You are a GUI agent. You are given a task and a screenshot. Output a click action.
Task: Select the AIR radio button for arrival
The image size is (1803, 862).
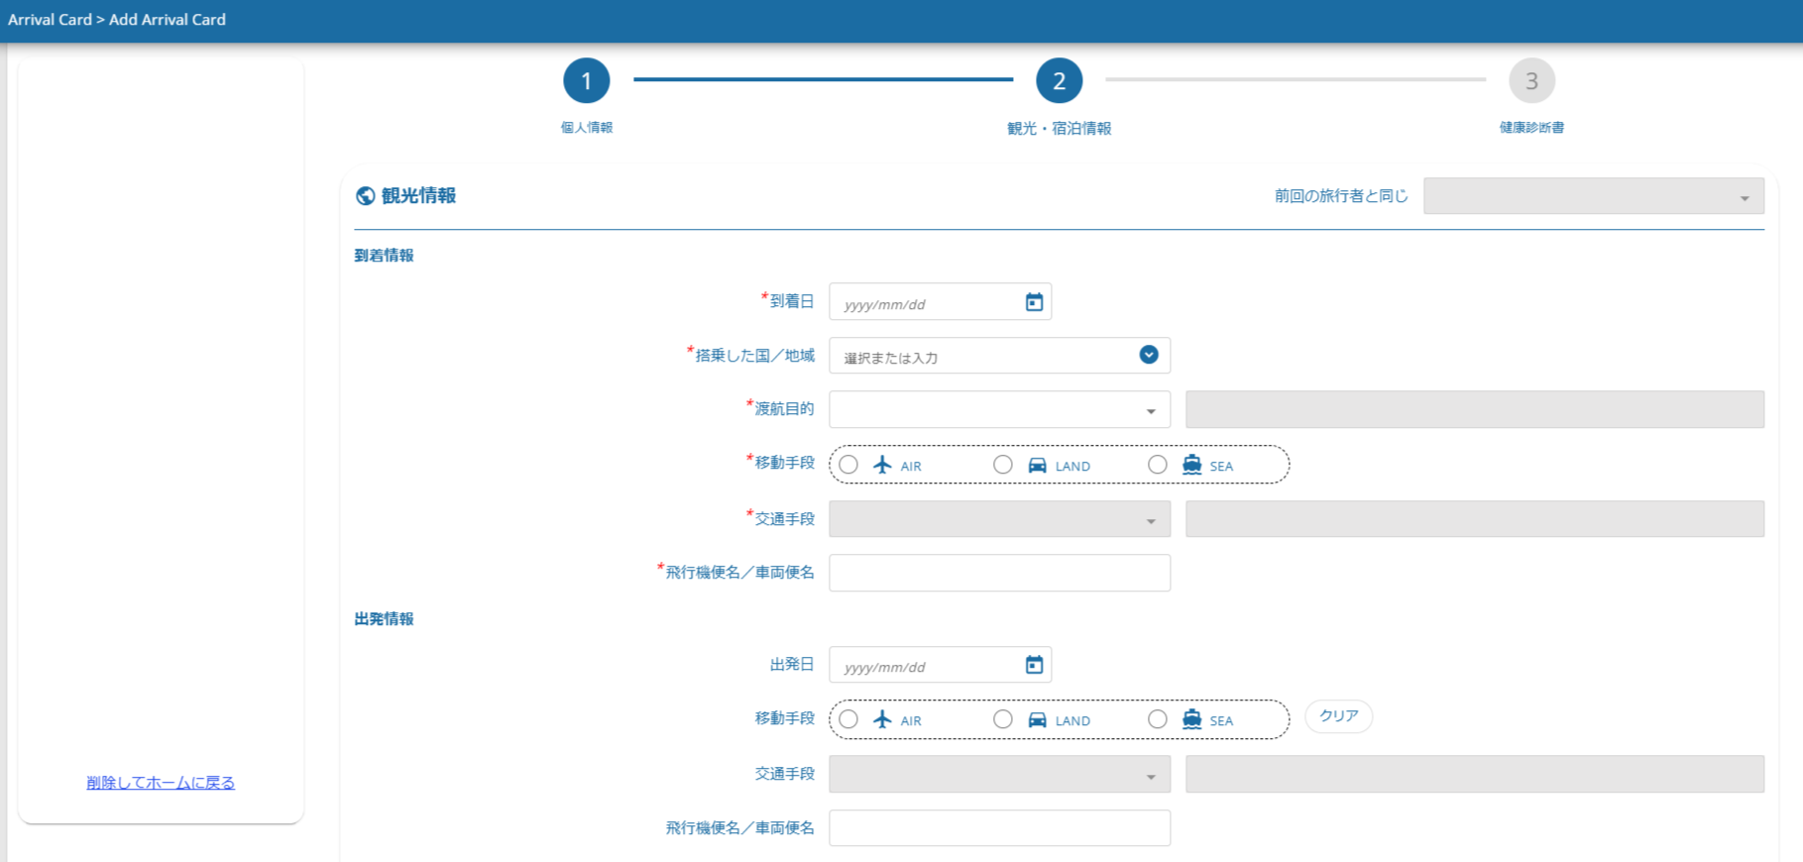click(x=848, y=465)
